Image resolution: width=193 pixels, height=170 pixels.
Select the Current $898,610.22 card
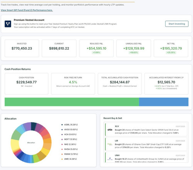59,48
